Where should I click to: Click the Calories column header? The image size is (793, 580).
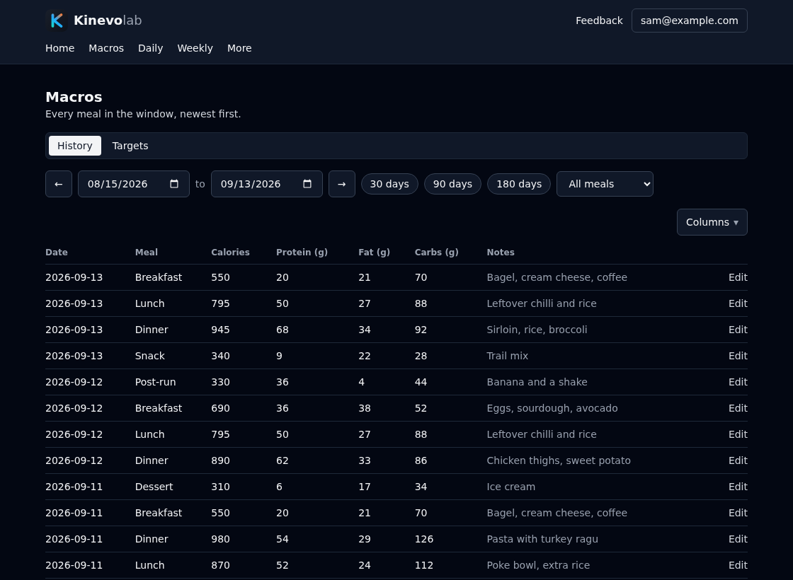(x=230, y=252)
